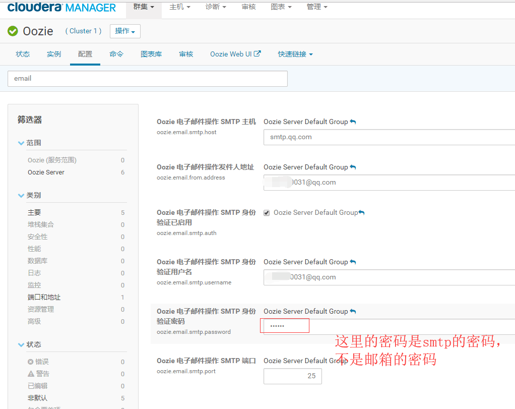Filter by 已编辑 status
This screenshot has height=409, width=515.
pos(37,386)
